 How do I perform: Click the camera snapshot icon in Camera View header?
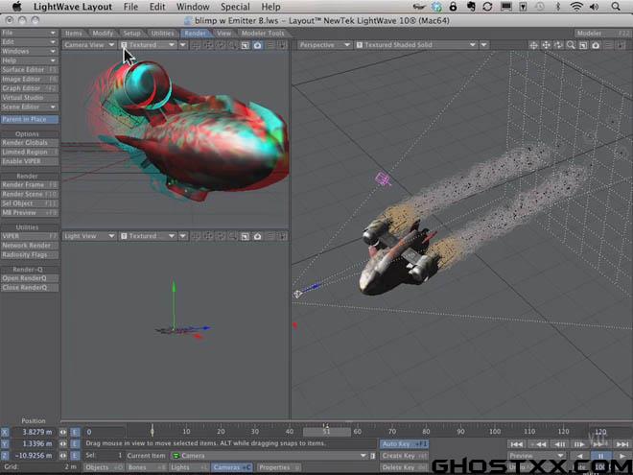[x=258, y=45]
